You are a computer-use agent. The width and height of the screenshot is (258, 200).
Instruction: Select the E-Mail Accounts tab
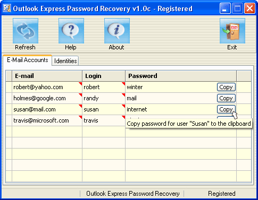[28, 60]
